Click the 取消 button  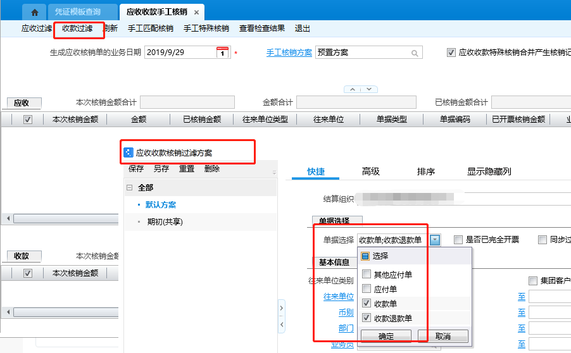point(442,337)
